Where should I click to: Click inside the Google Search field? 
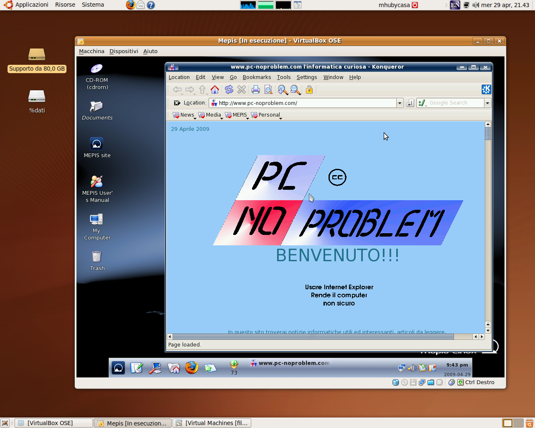click(455, 103)
